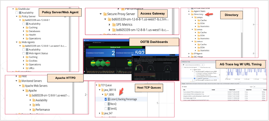Click the SPS Metrics folder icon
Image resolution: width=269 pixels, height=121 pixels.
tap(113, 25)
